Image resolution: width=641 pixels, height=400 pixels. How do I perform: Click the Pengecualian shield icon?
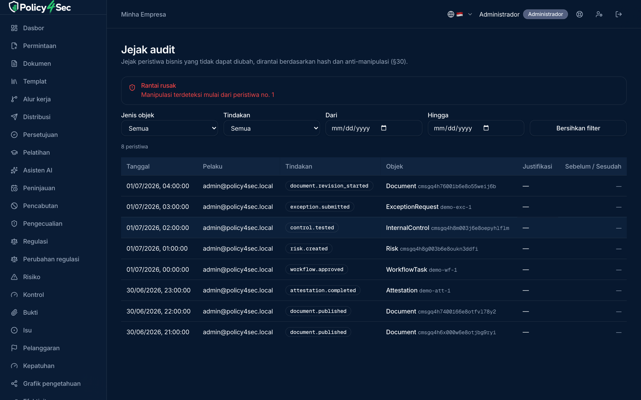tap(14, 224)
